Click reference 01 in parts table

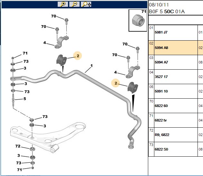coord(151,28)
